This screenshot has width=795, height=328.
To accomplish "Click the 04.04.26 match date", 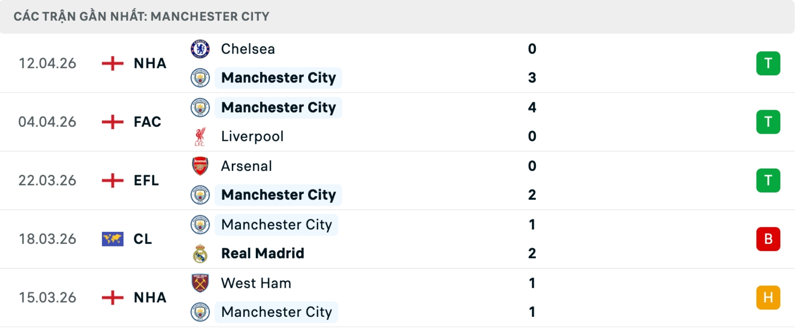I will tap(47, 122).
